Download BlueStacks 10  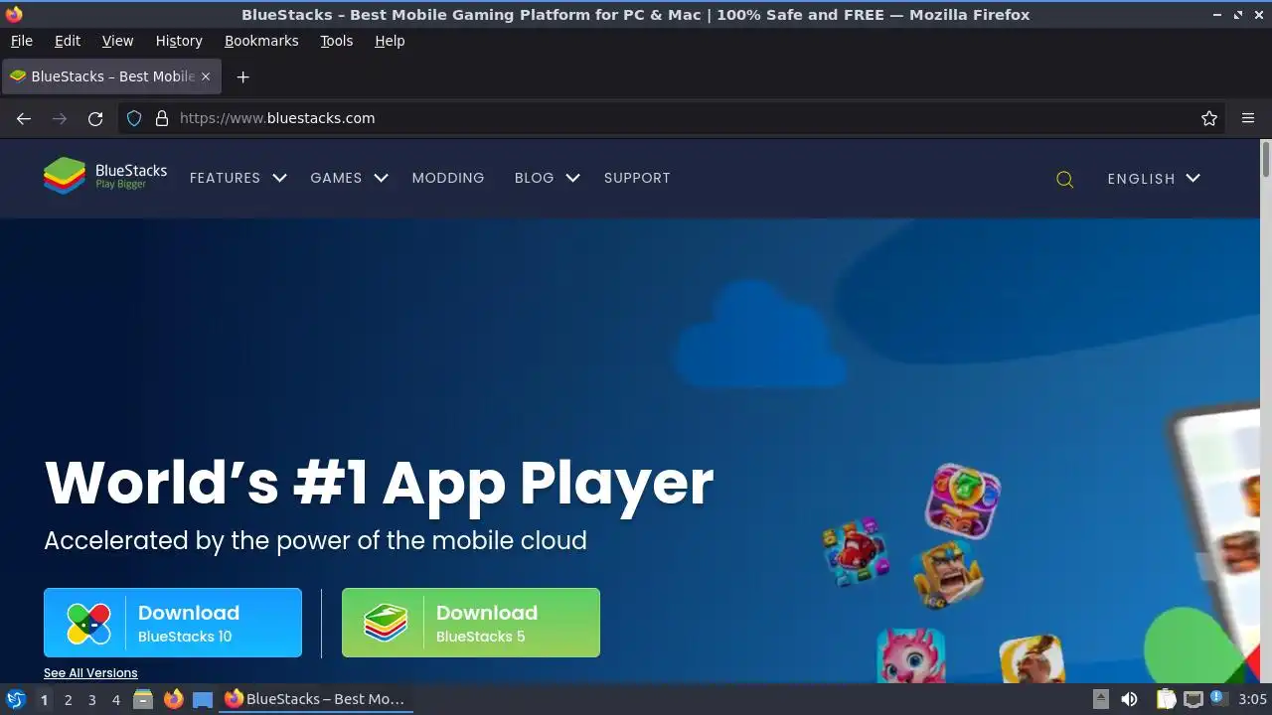coord(173,623)
